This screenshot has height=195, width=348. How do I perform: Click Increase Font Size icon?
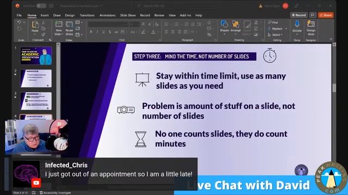pos(144,24)
